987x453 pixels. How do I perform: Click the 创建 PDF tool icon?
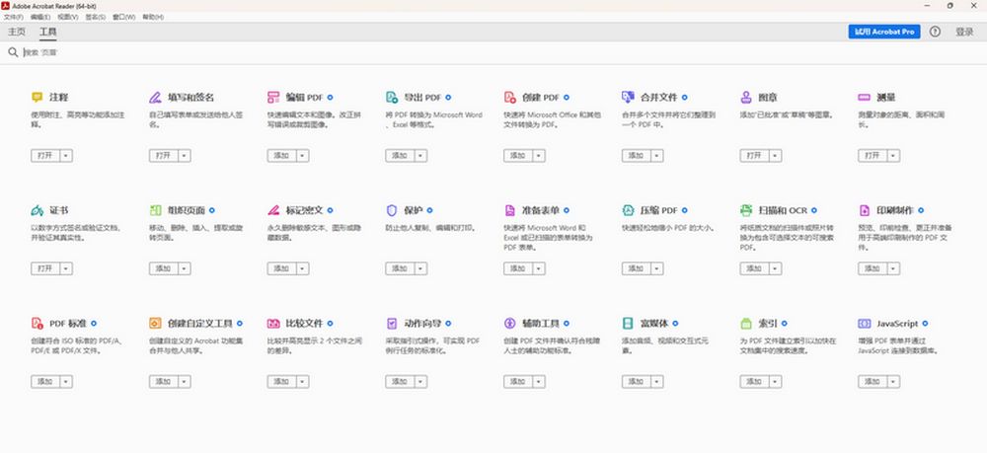click(510, 98)
